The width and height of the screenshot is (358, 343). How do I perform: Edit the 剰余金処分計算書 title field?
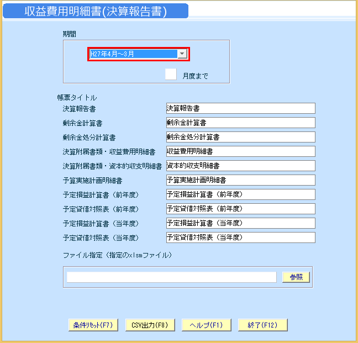pos(241,137)
